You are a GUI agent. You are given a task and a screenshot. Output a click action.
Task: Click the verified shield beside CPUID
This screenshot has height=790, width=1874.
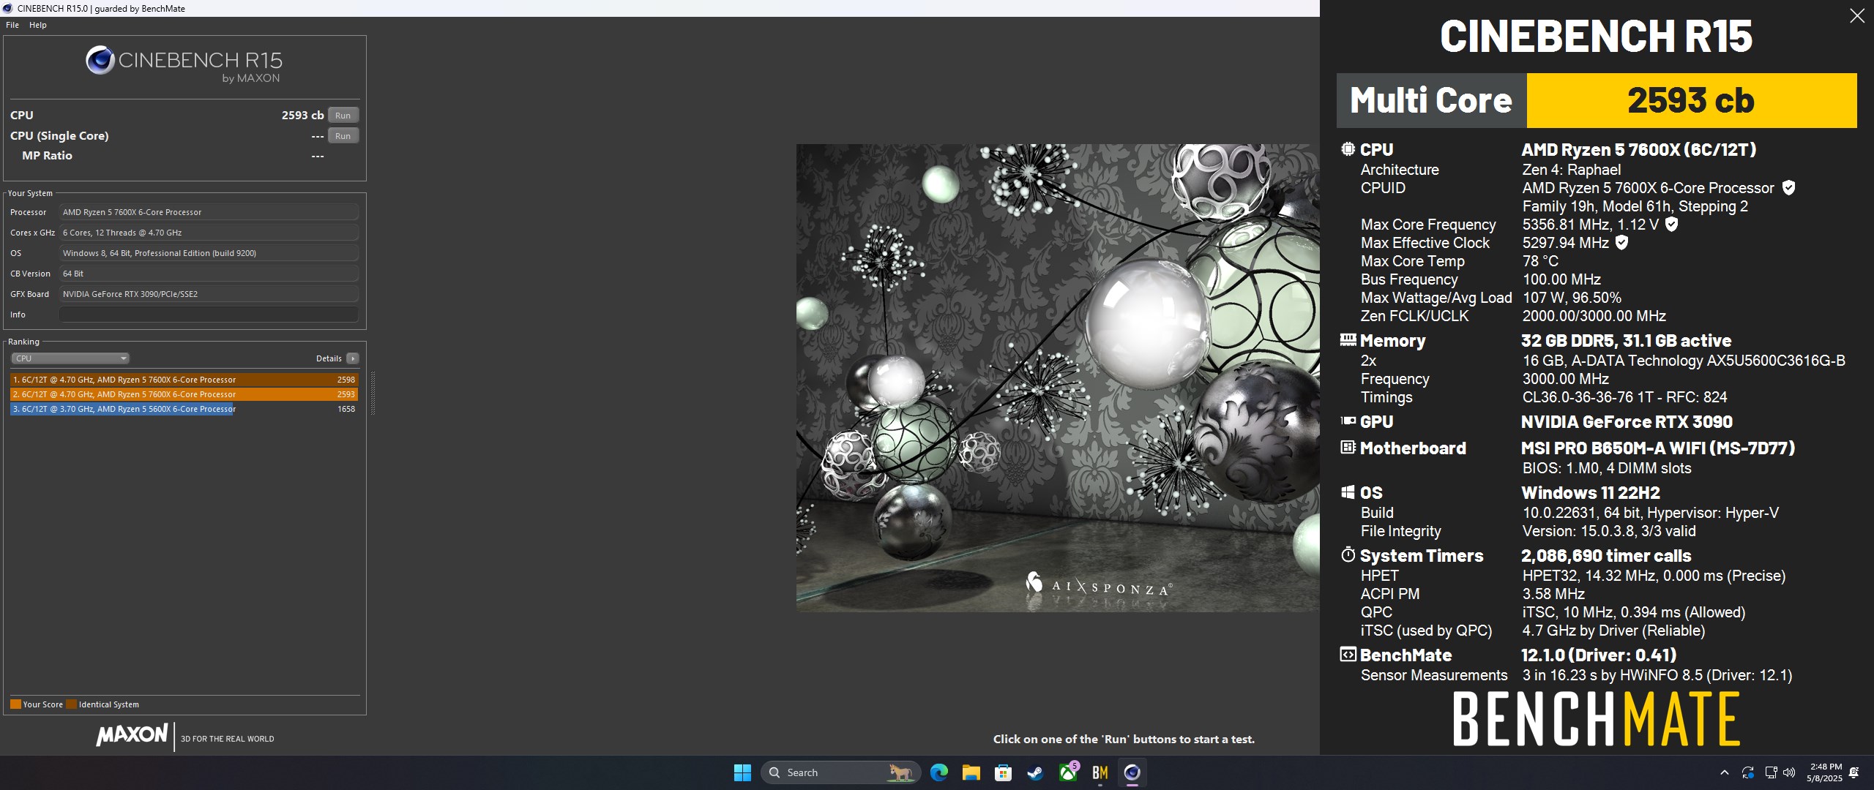[1788, 188]
